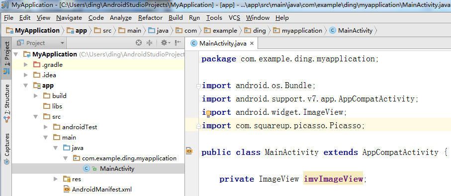Image resolution: width=451 pixels, height=196 pixels.
Task: Click the intention lightbulb on the ImageView import
Action: [208, 114]
